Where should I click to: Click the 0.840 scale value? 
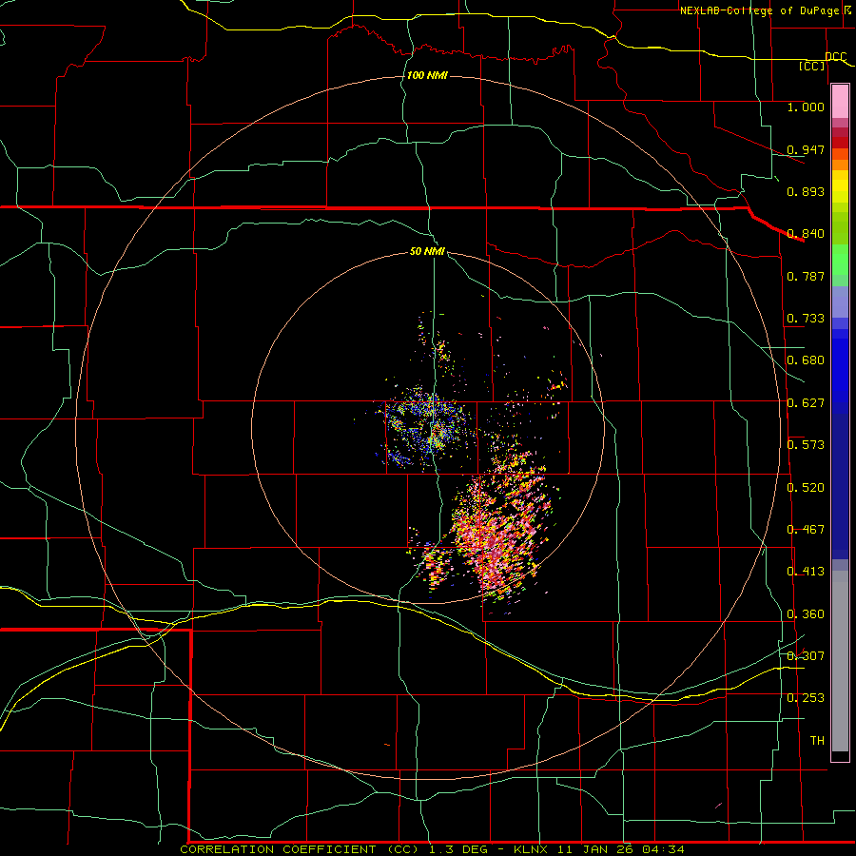point(806,233)
